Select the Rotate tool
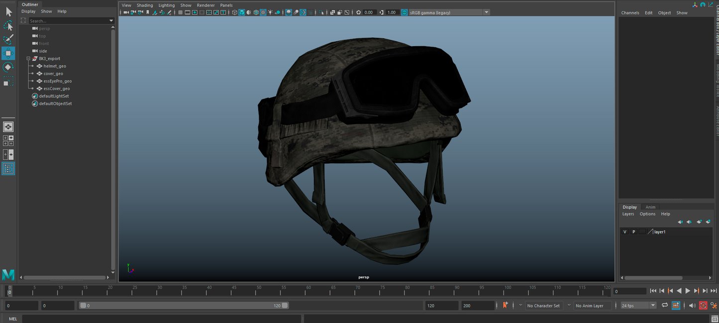Image resolution: width=719 pixels, height=323 pixels. [x=8, y=67]
